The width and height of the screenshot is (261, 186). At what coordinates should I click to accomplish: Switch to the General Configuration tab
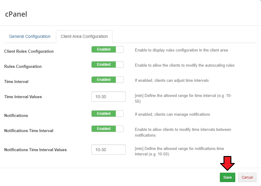coord(30,36)
